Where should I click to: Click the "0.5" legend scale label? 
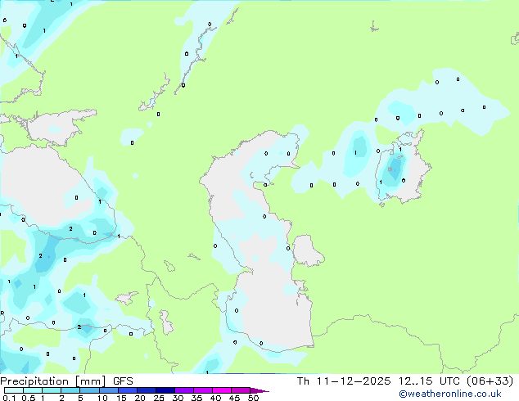point(29,398)
